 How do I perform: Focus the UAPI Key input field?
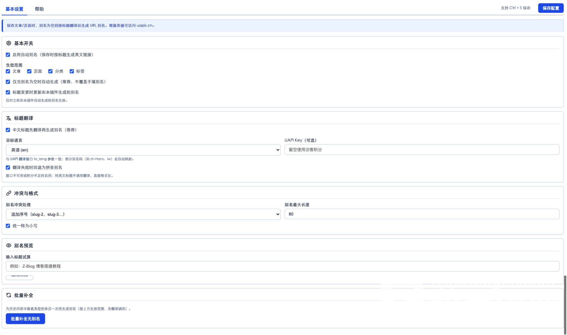pyautogui.click(x=422, y=150)
